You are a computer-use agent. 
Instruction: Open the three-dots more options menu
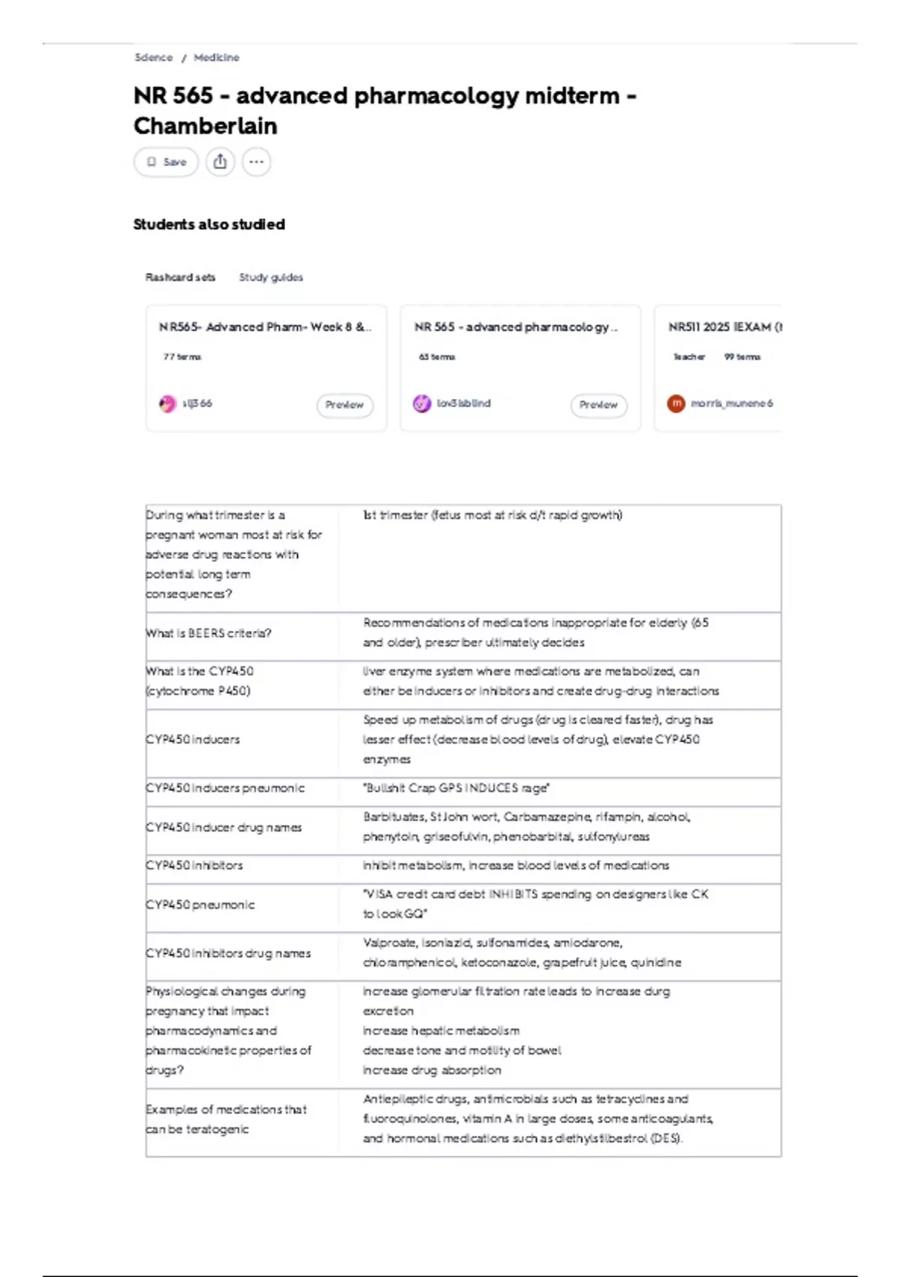click(x=257, y=162)
